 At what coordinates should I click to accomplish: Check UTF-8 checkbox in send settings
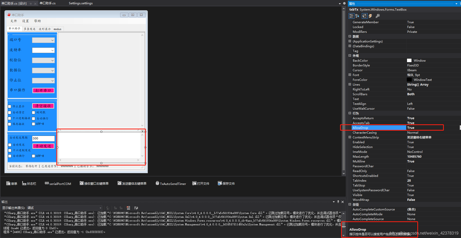click(x=33, y=156)
